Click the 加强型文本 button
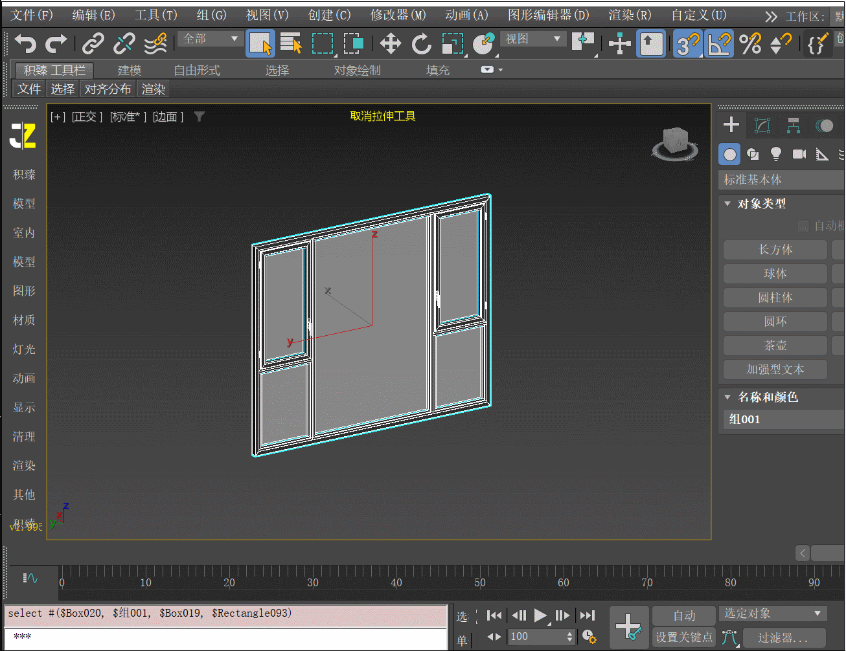This screenshot has width=846, height=651. click(x=775, y=370)
